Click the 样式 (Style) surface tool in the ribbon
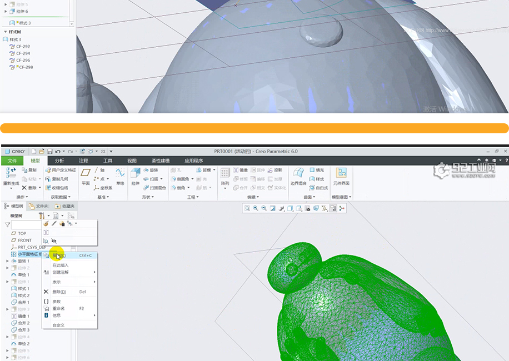509x361 pixels. (x=317, y=179)
